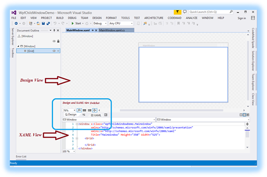The image size is (267, 177).
Task: Collapse the [Window] tree node
Action: coord(18,46)
